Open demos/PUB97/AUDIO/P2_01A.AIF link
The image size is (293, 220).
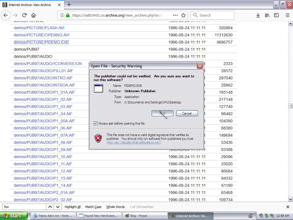coord(44,192)
